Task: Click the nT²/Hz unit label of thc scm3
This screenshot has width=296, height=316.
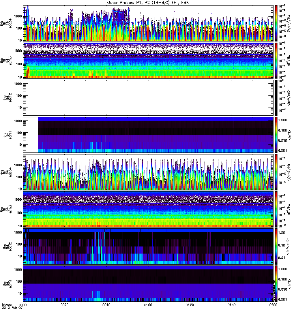Action: coord(289,209)
